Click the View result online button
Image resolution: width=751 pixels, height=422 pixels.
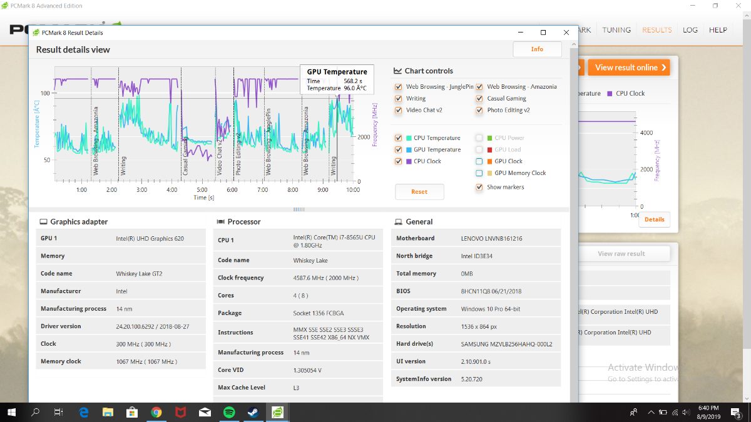(629, 68)
